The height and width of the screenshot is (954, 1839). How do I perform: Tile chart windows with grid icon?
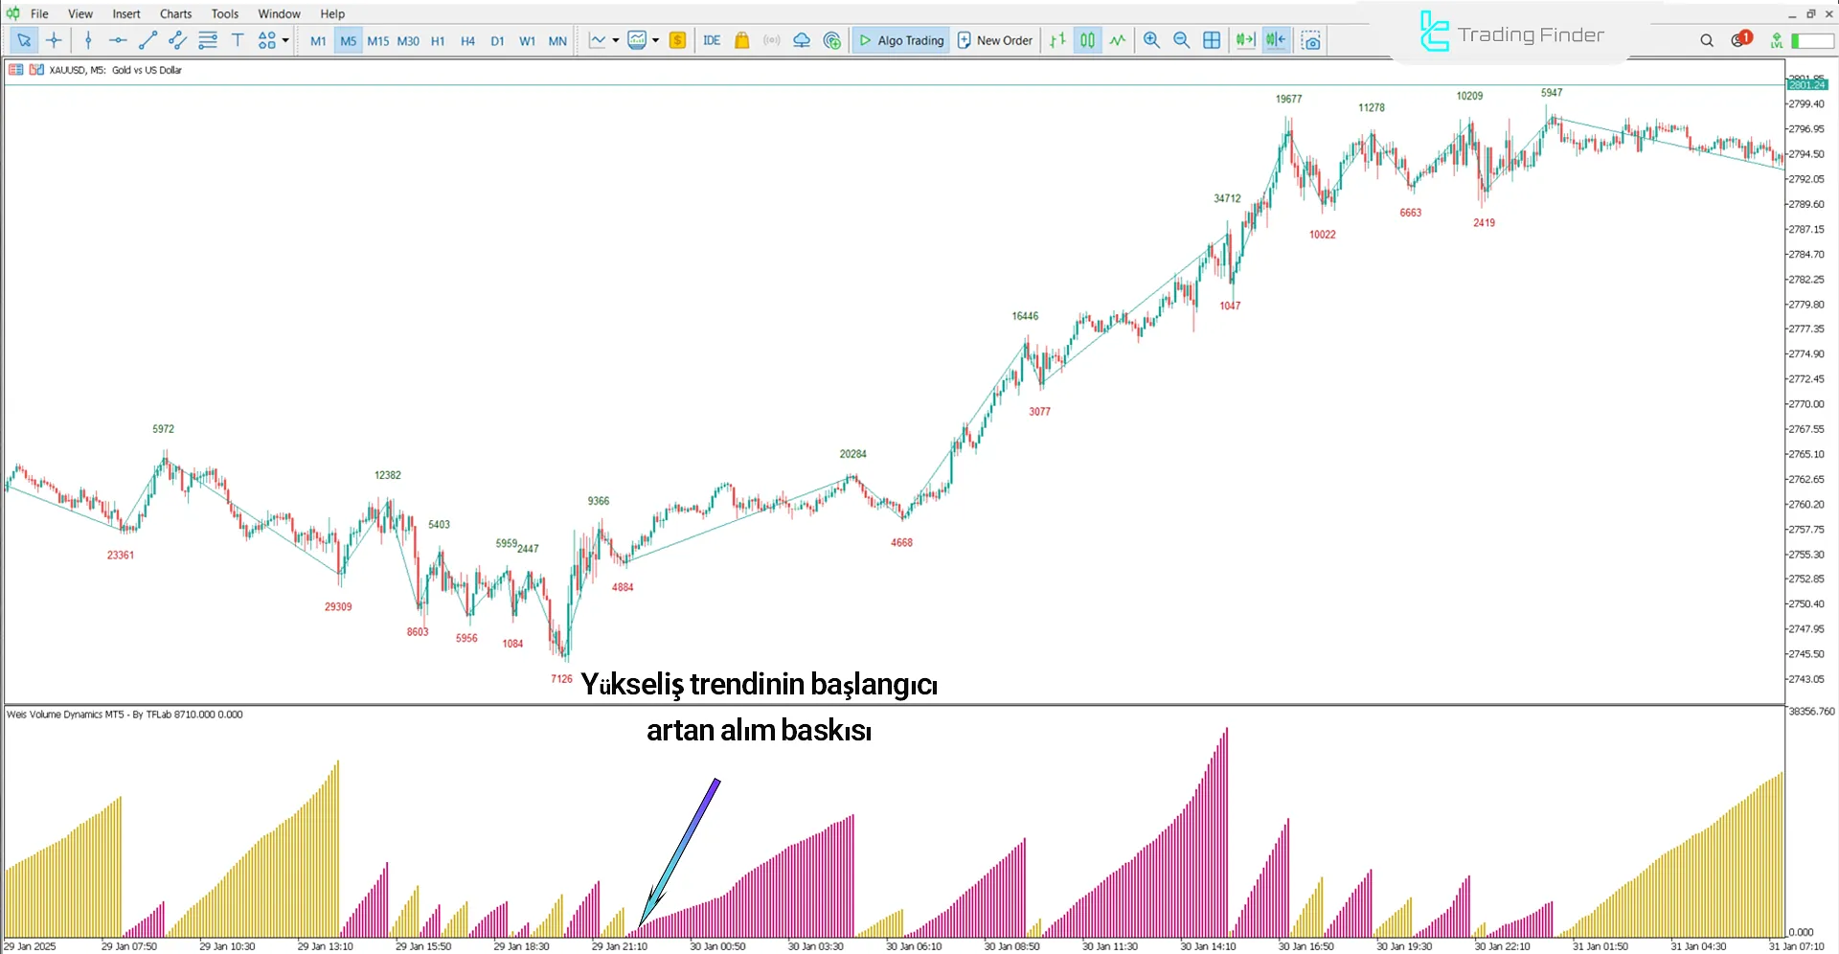[x=1212, y=40]
